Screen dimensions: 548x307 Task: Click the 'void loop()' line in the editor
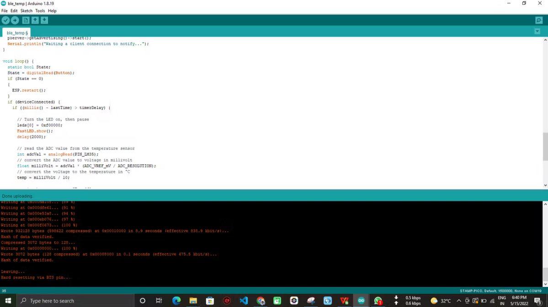pyautogui.click(x=18, y=61)
